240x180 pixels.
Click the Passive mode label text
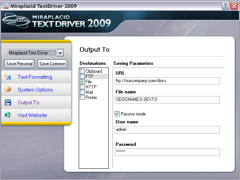pyautogui.click(x=133, y=114)
